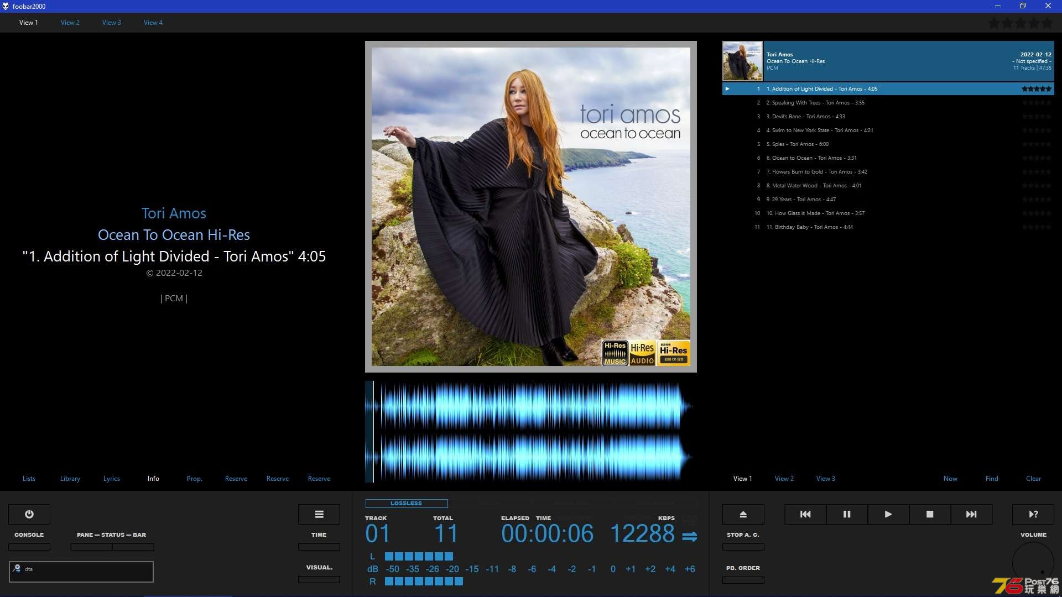Screen dimensions: 1062x597
Task: Click the elapsed time readout 00:00:06
Action: [547, 534]
